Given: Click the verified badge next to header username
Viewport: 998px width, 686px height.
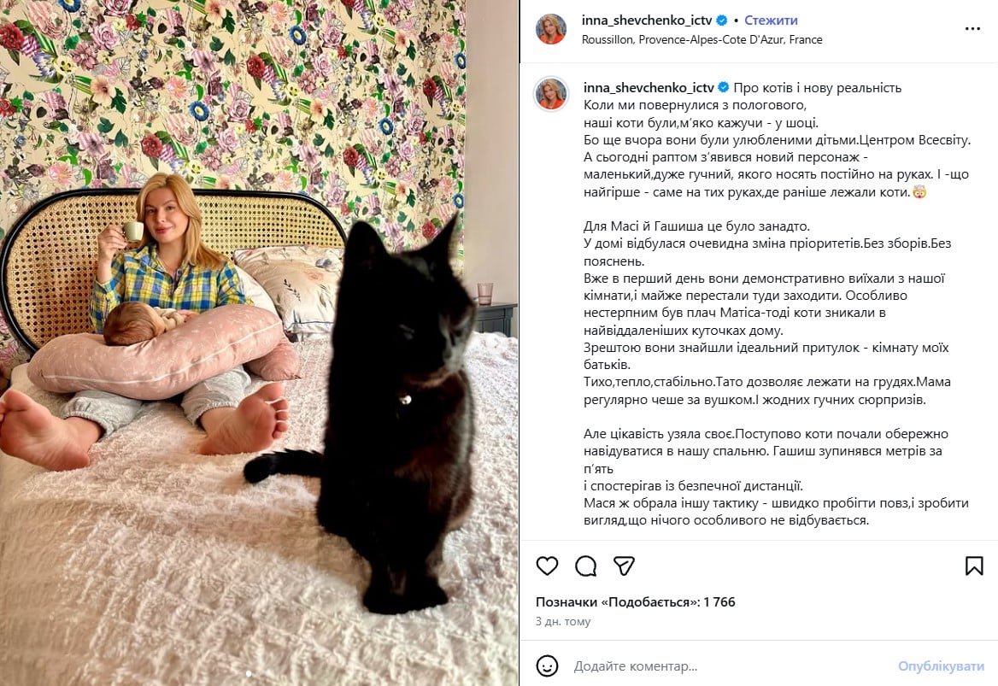Looking at the screenshot, I should 722,21.
